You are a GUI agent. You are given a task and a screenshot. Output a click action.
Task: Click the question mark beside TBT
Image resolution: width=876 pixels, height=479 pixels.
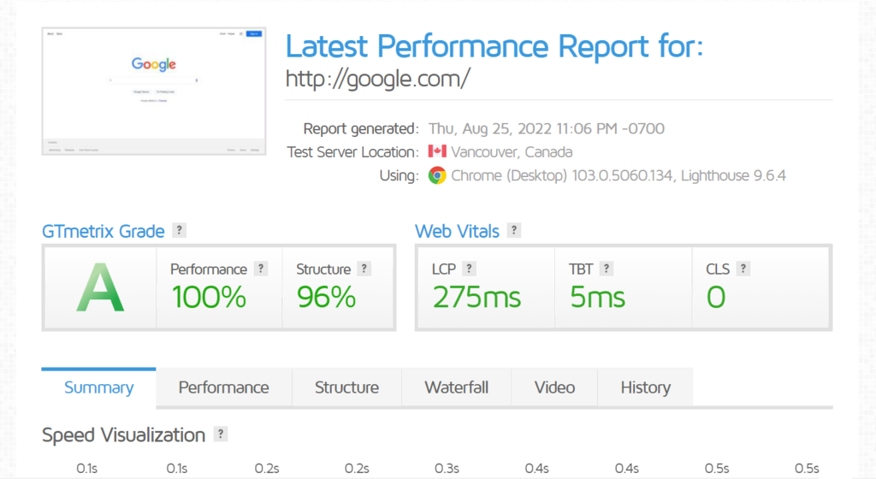(x=607, y=269)
